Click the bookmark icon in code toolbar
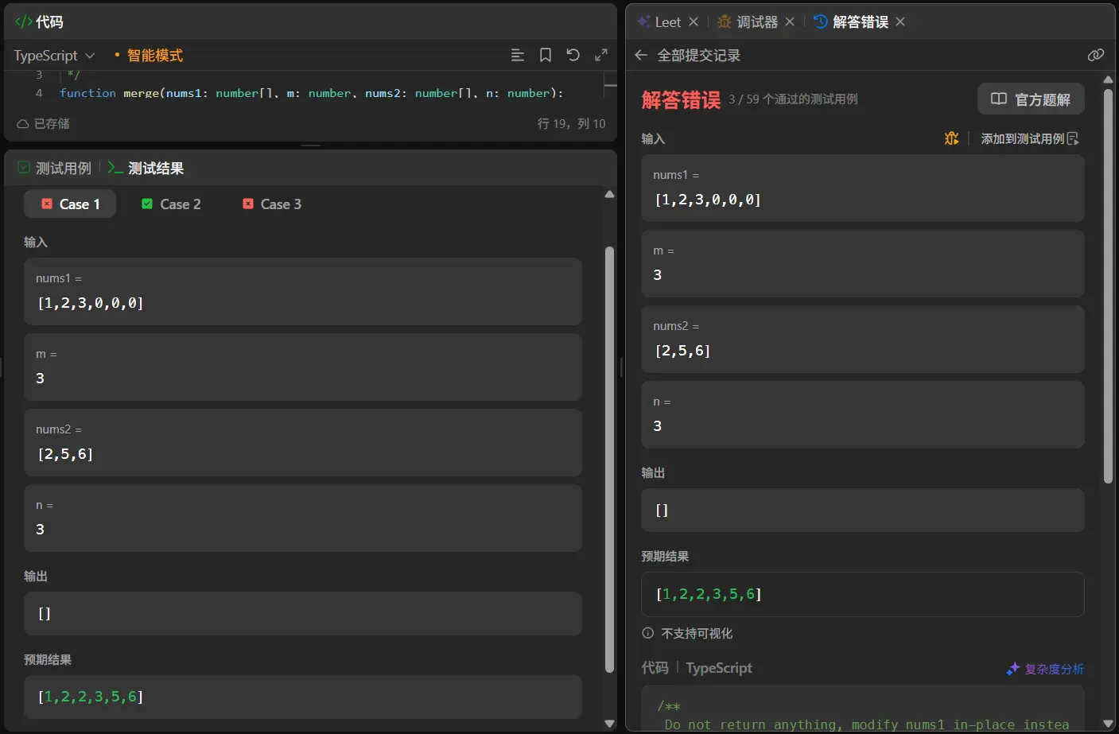The image size is (1119, 734). pyautogui.click(x=546, y=55)
